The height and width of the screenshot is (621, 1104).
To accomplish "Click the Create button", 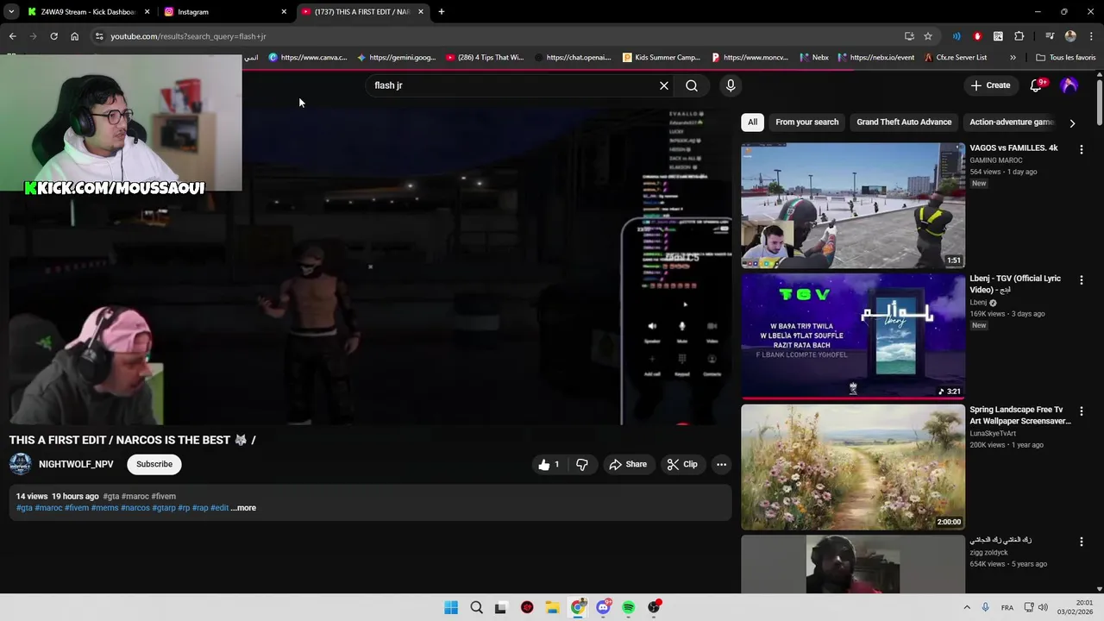I will pos(990,85).
